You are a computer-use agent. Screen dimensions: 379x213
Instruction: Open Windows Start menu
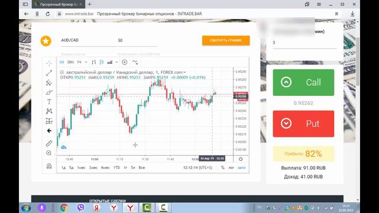click(x=26, y=208)
